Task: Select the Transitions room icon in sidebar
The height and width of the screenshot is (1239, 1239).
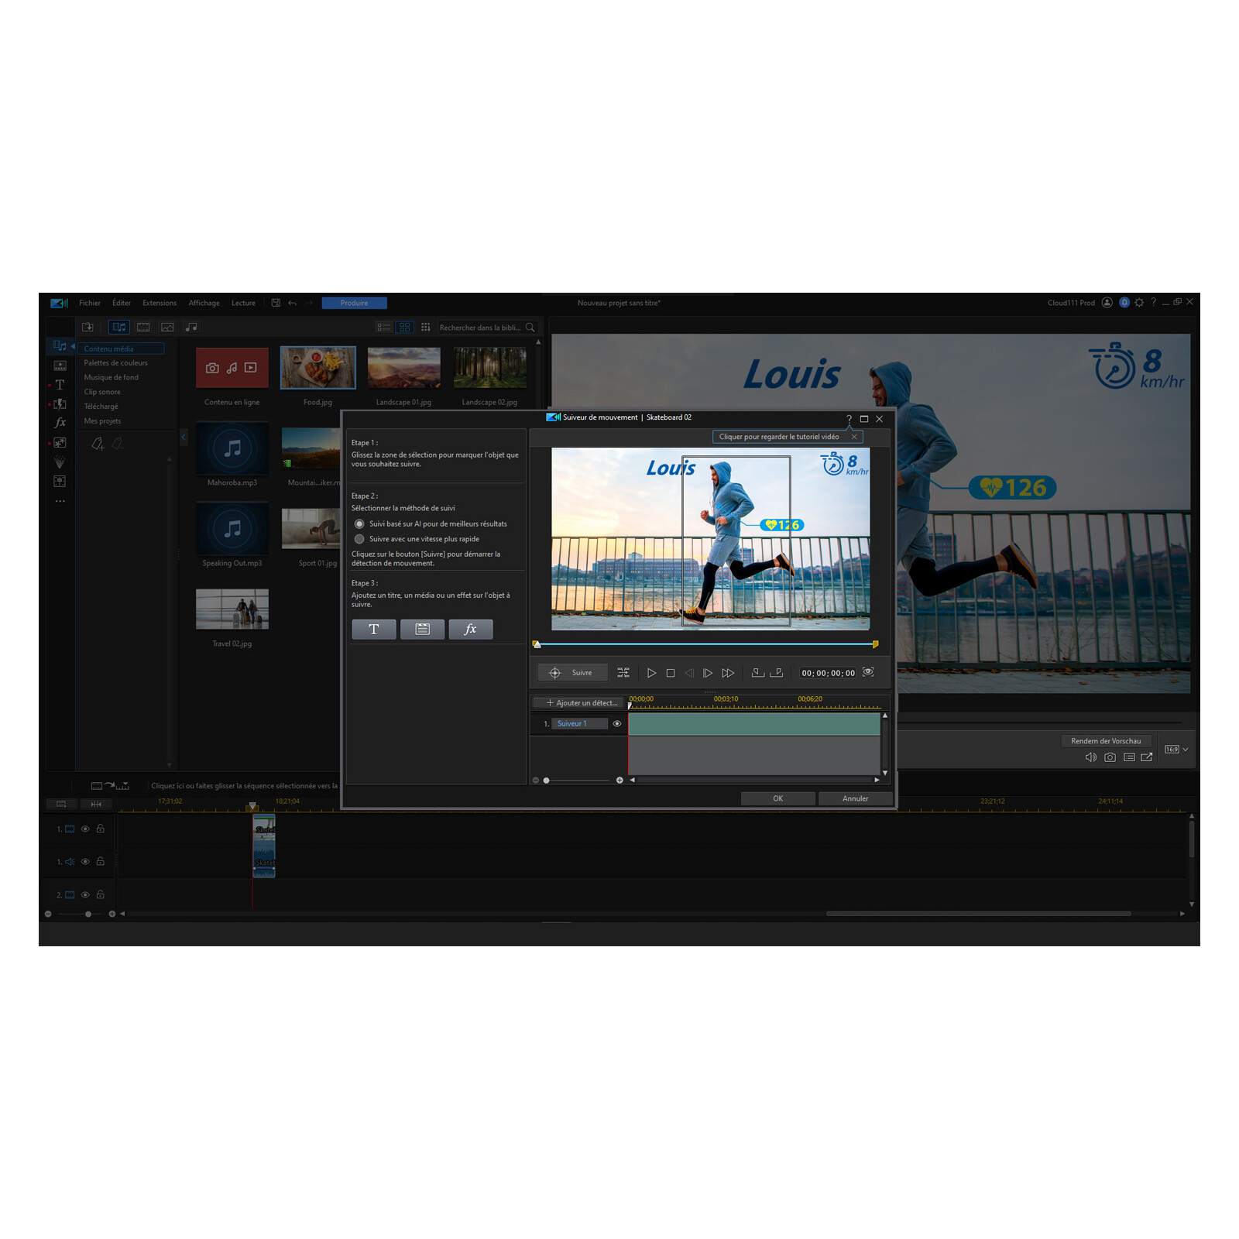Action: (60, 404)
